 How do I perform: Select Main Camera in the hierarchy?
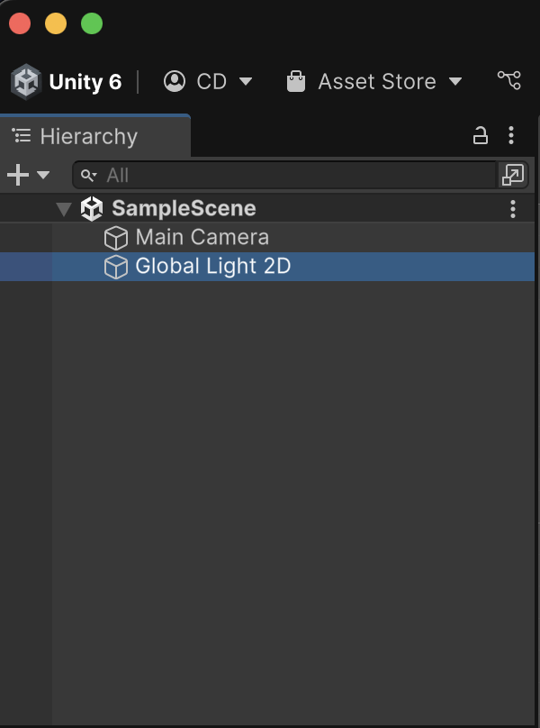(267, 237)
